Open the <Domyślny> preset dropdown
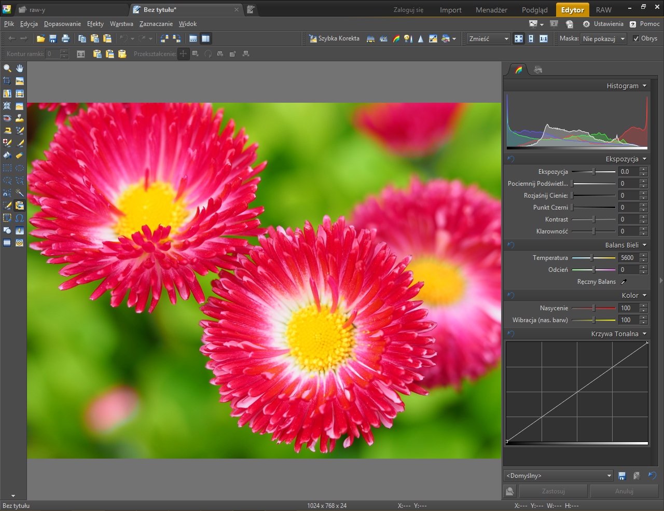The image size is (664, 511). (x=559, y=476)
